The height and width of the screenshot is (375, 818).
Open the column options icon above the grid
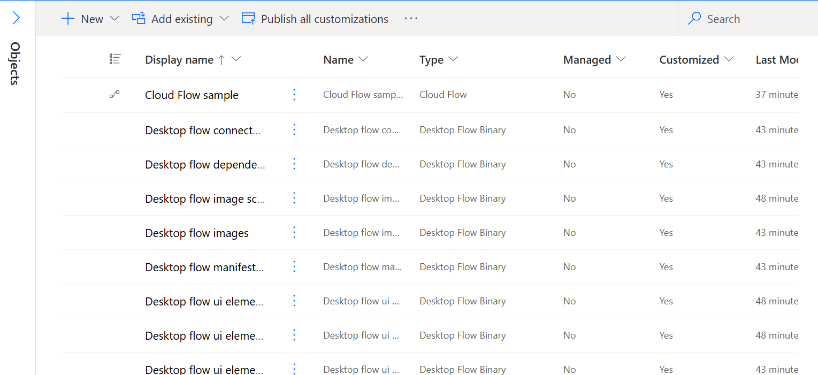115,59
